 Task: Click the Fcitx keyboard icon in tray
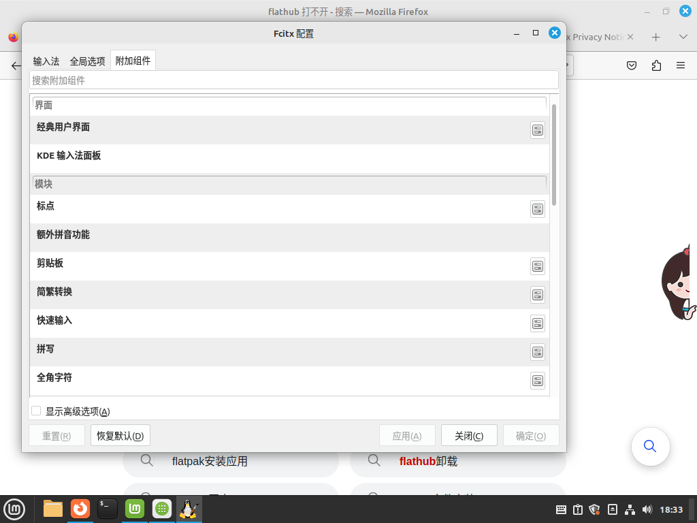[x=561, y=509]
